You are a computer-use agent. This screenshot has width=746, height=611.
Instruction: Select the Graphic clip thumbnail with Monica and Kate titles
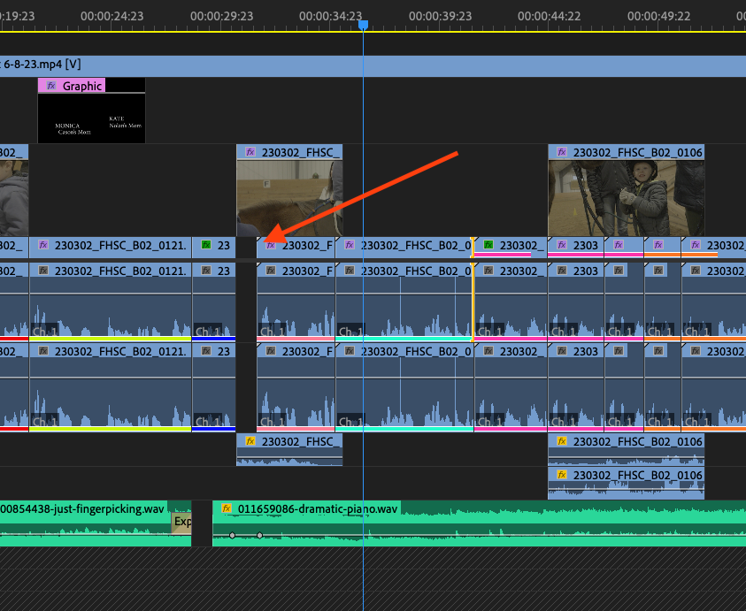(91, 118)
